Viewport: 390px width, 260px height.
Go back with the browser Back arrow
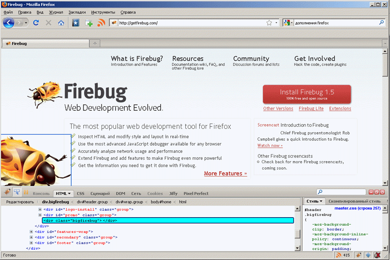[9, 23]
